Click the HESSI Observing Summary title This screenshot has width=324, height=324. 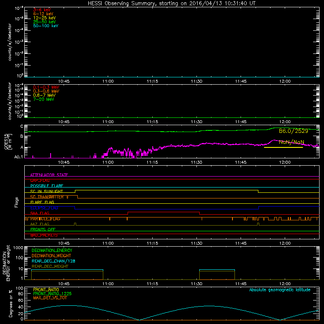172,4
